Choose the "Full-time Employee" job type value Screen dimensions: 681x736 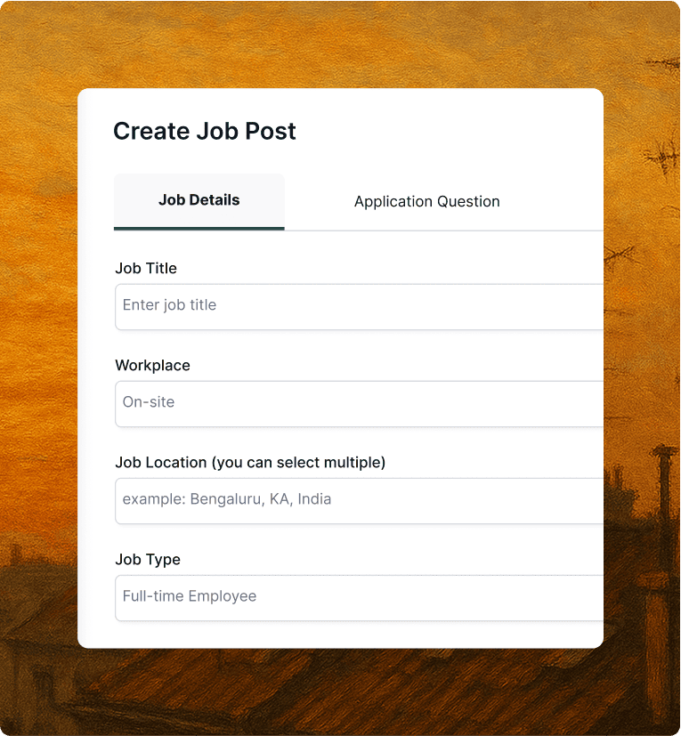click(x=190, y=596)
